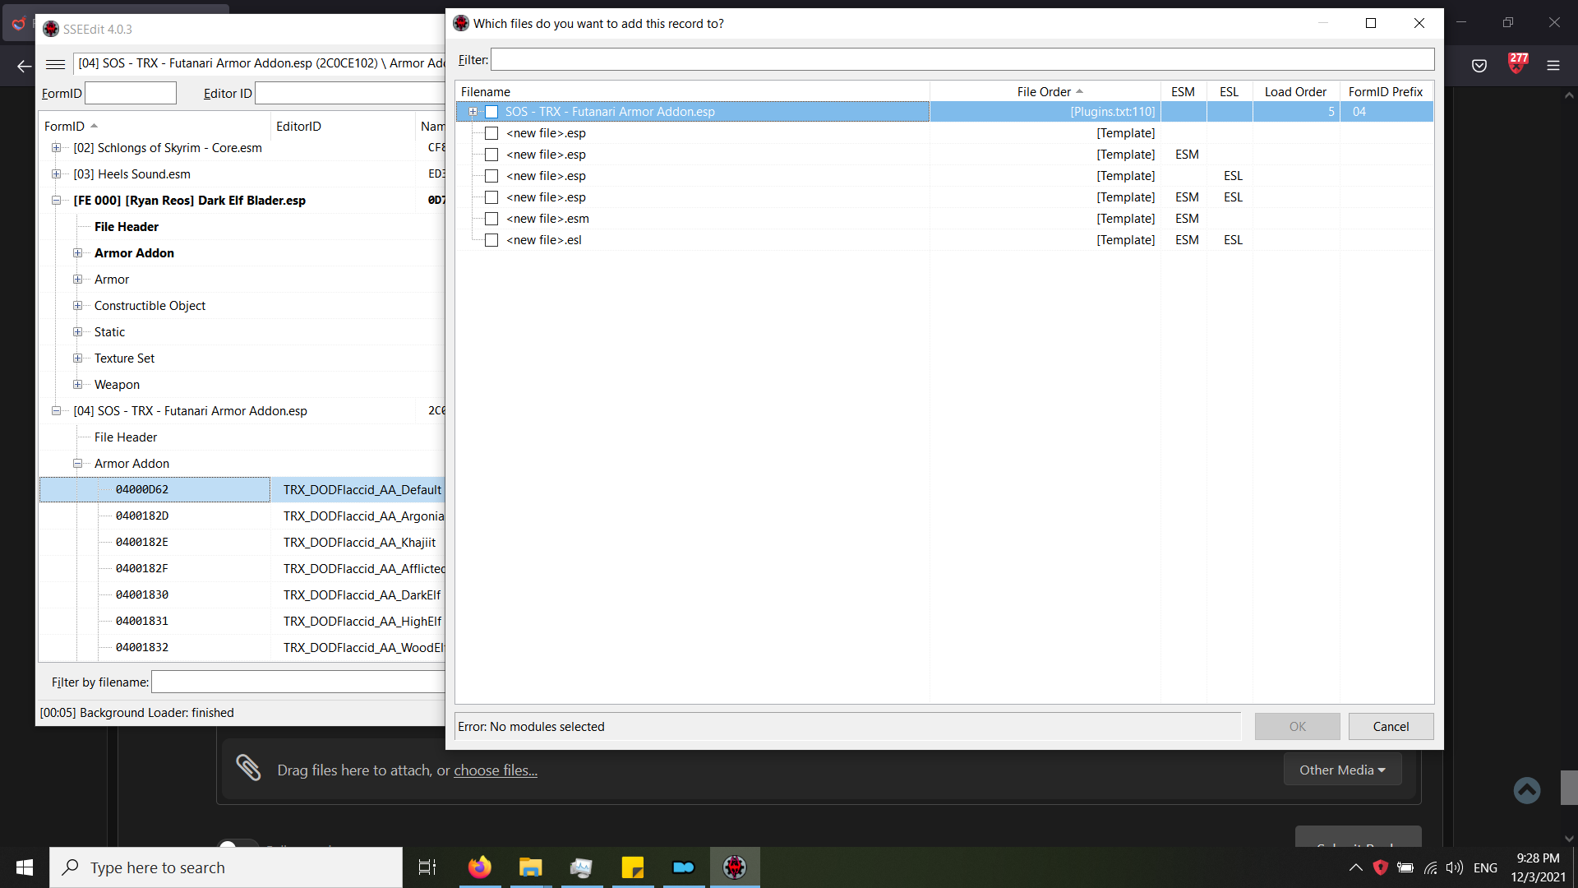1578x888 pixels.
Task: Sort dialog list by Filename column
Action: pos(692,92)
